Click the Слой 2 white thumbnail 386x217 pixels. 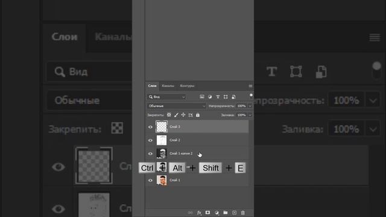162,140
